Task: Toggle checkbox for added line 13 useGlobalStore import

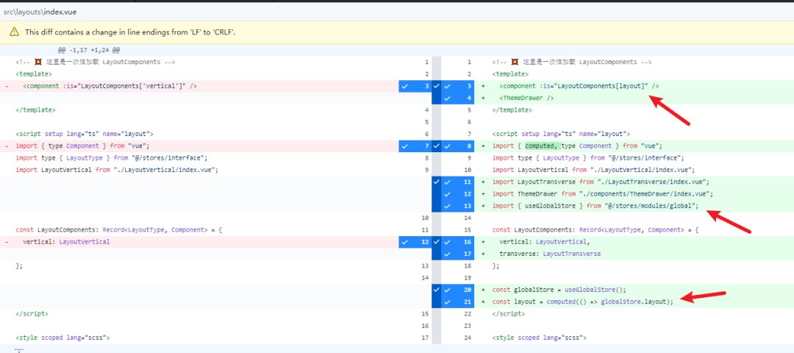Action: [447, 206]
